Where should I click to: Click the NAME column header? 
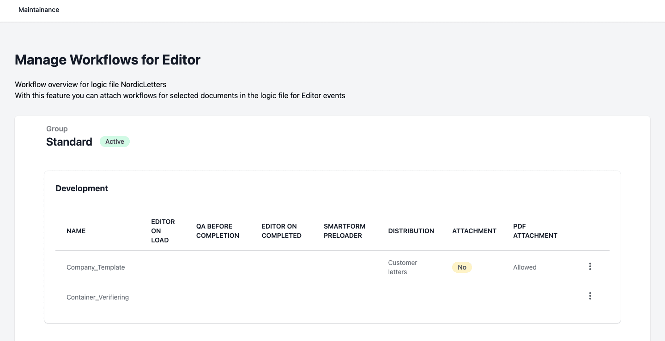click(76, 231)
